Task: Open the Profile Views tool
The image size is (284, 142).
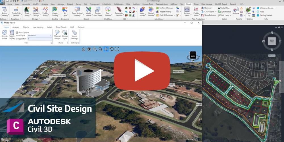Action: [x=196, y=12]
